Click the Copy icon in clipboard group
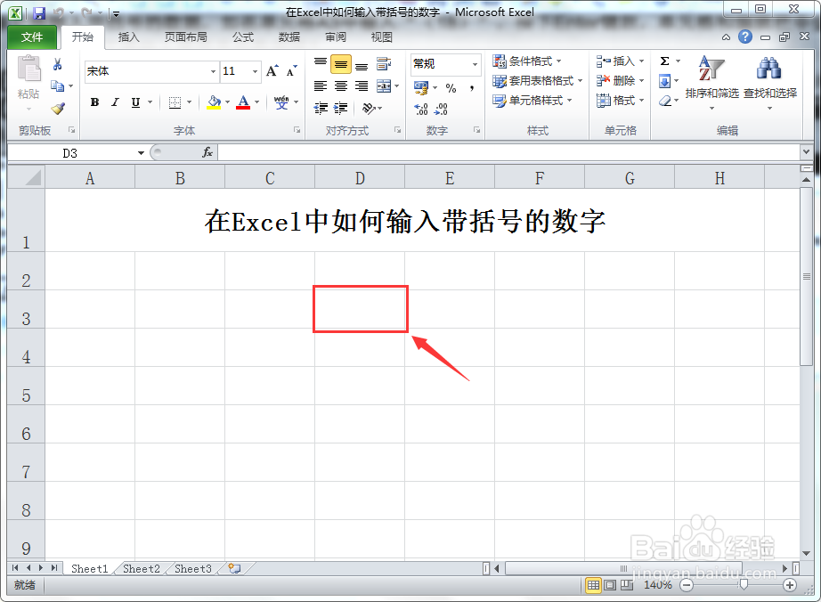This screenshot has width=821, height=602. [x=57, y=85]
